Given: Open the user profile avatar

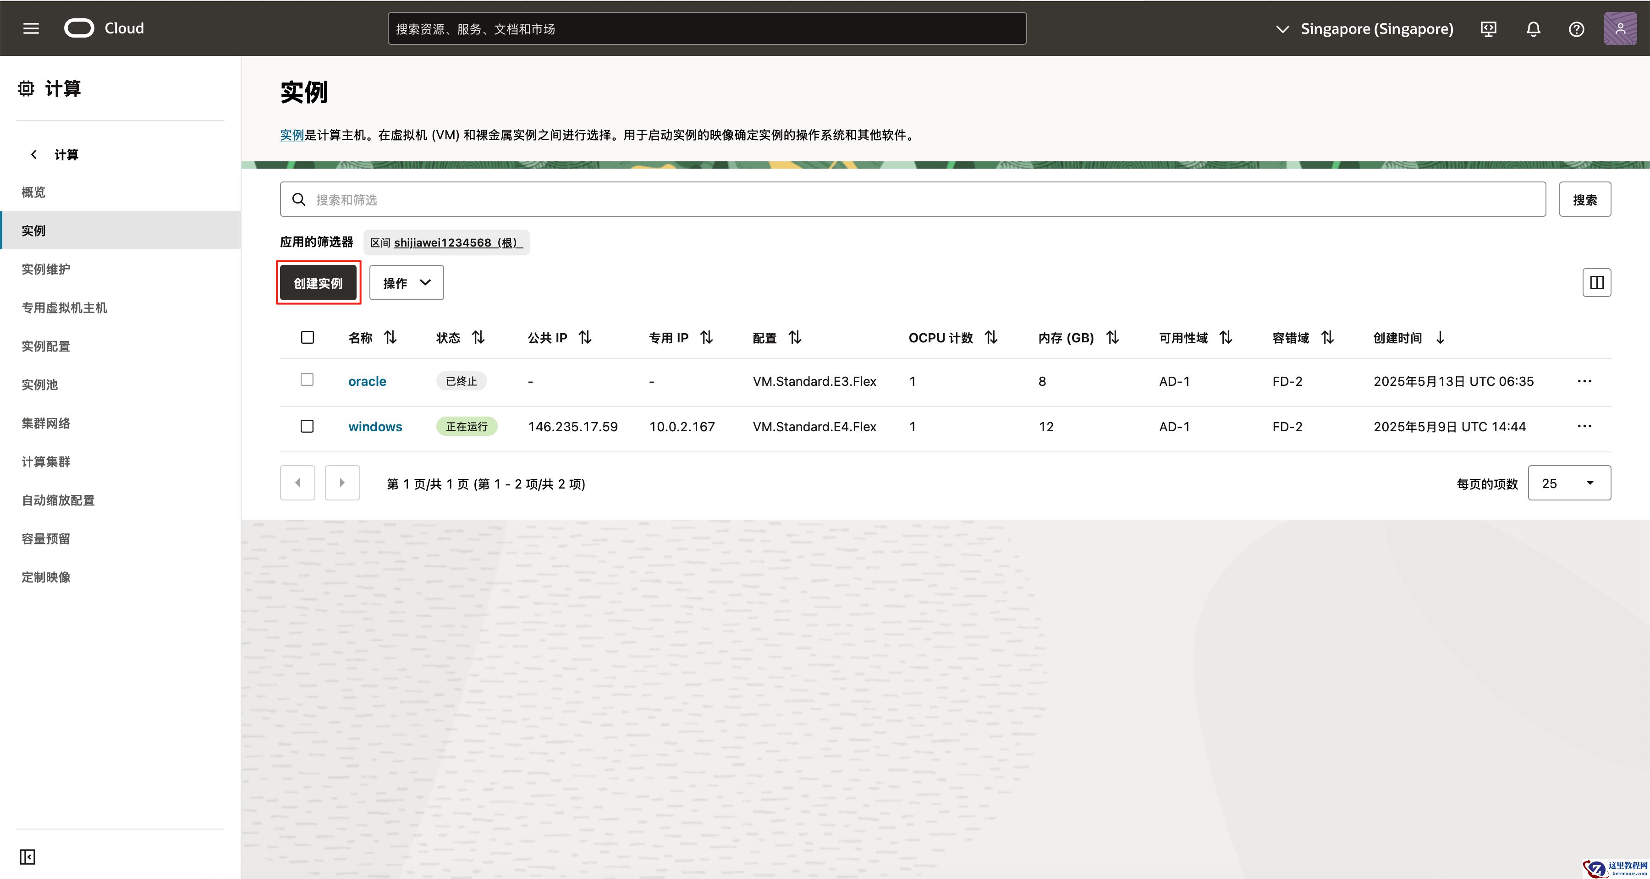Looking at the screenshot, I should (x=1620, y=28).
